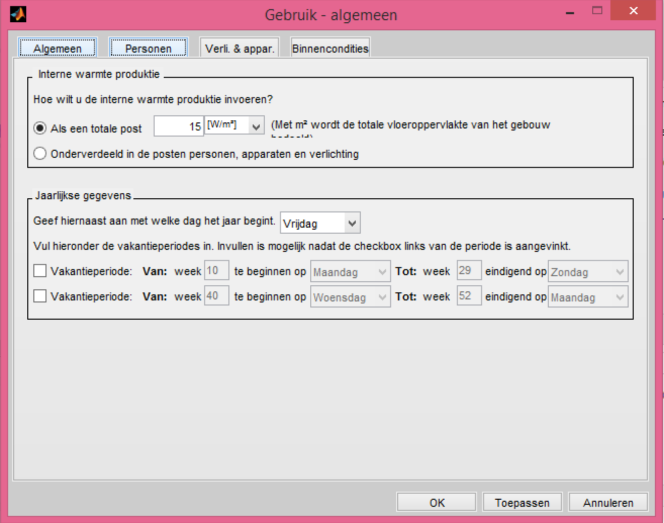Open the Vrijdag start-day dropdown
Image resolution: width=664 pixels, height=523 pixels.
click(x=320, y=223)
